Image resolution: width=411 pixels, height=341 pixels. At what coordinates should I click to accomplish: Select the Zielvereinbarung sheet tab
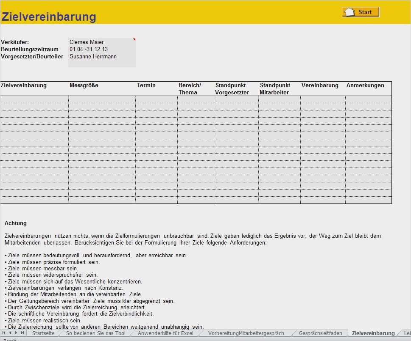(373, 333)
